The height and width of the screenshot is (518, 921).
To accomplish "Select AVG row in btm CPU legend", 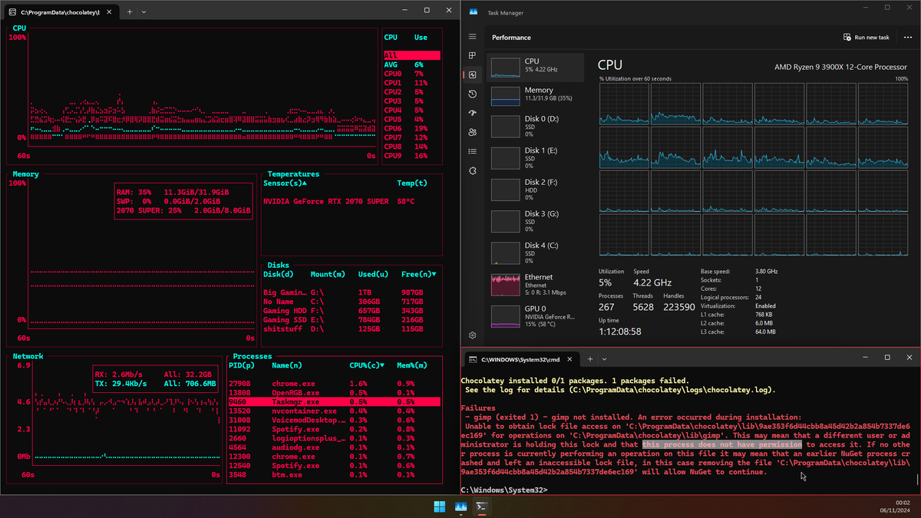I will tap(412, 64).
